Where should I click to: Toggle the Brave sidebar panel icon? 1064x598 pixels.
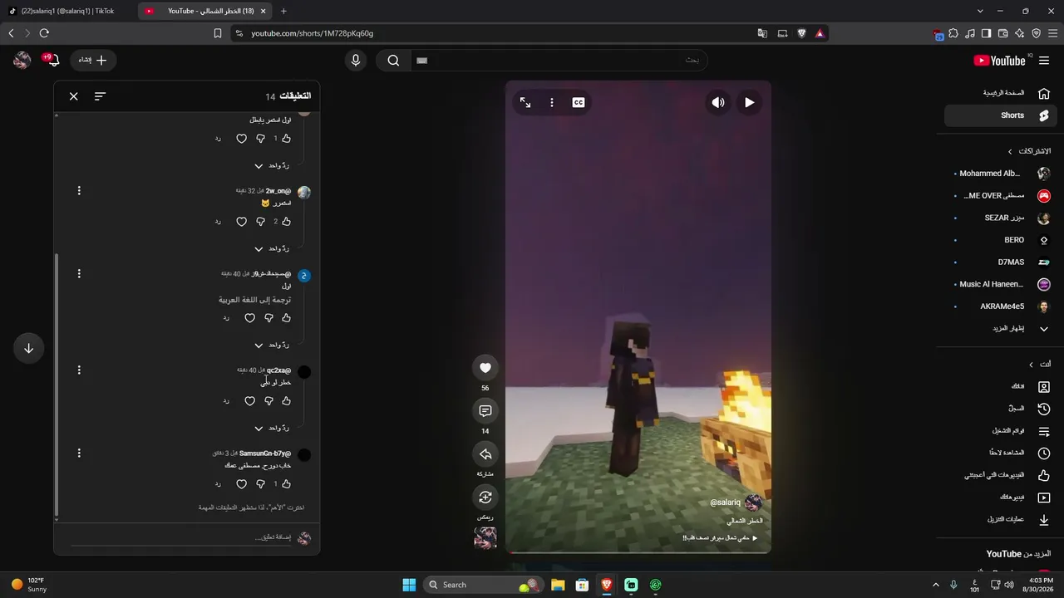pyautogui.click(x=986, y=33)
